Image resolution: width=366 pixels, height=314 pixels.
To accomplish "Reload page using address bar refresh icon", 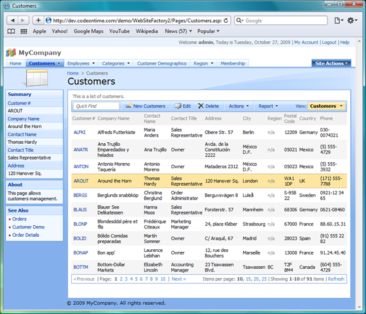I will click(225, 20).
